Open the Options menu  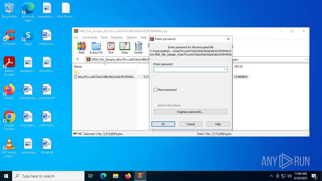pyautogui.click(x=132, y=37)
